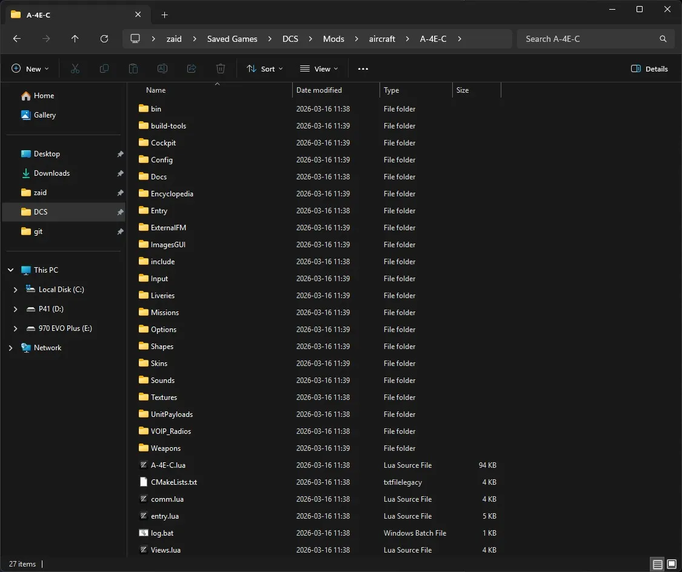
Task: Delete using the trash icon in toolbar
Action: point(221,68)
